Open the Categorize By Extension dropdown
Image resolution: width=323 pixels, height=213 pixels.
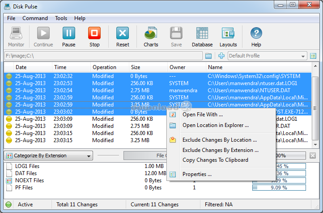point(48,156)
